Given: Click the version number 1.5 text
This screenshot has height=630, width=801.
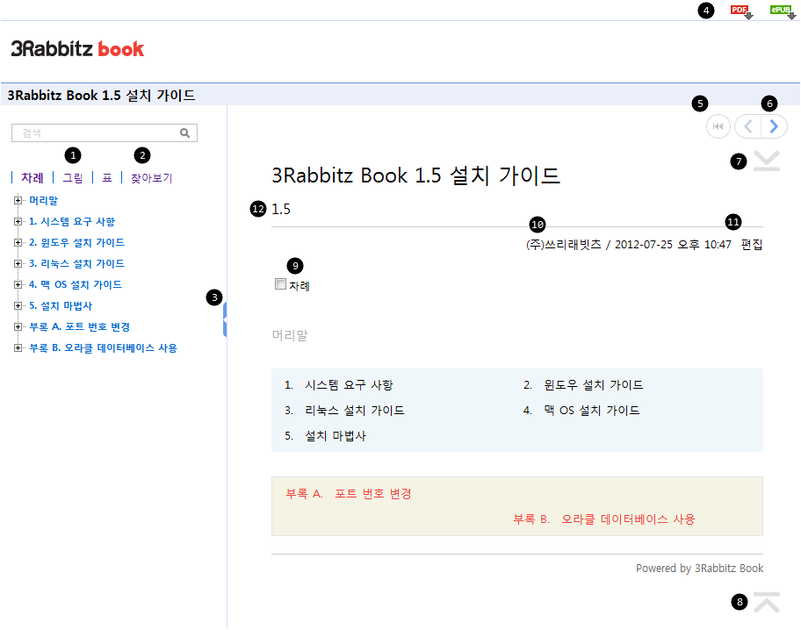Looking at the screenshot, I should (281, 210).
